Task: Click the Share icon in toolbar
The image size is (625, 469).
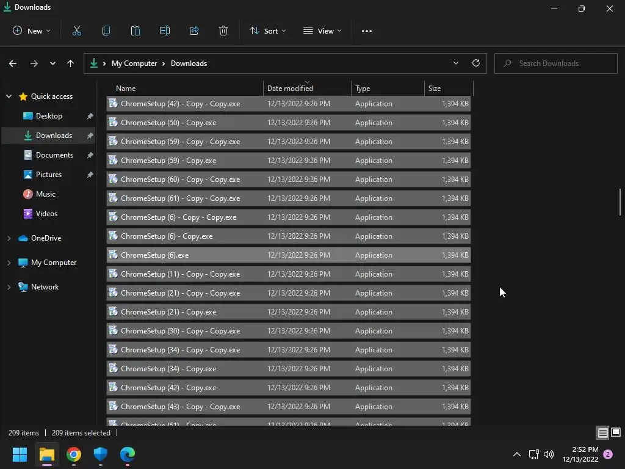Action: (x=194, y=31)
